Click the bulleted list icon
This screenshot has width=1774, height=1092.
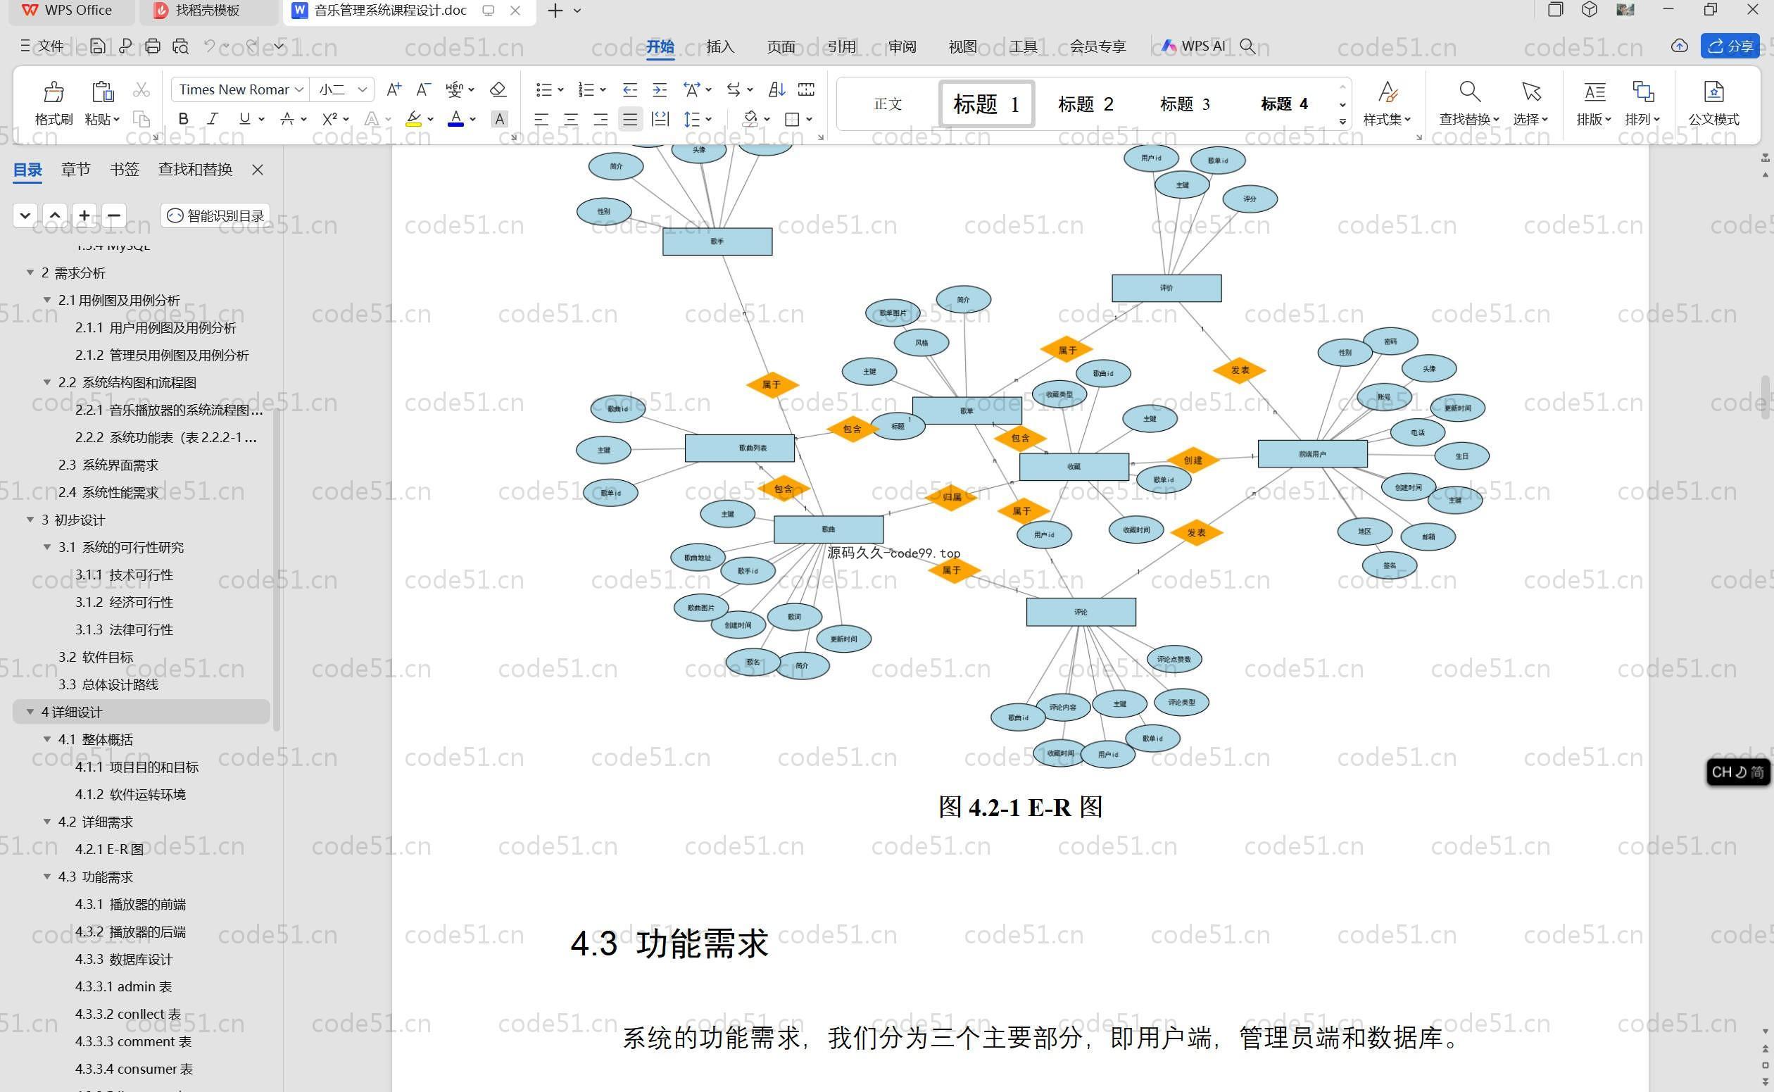tap(543, 89)
